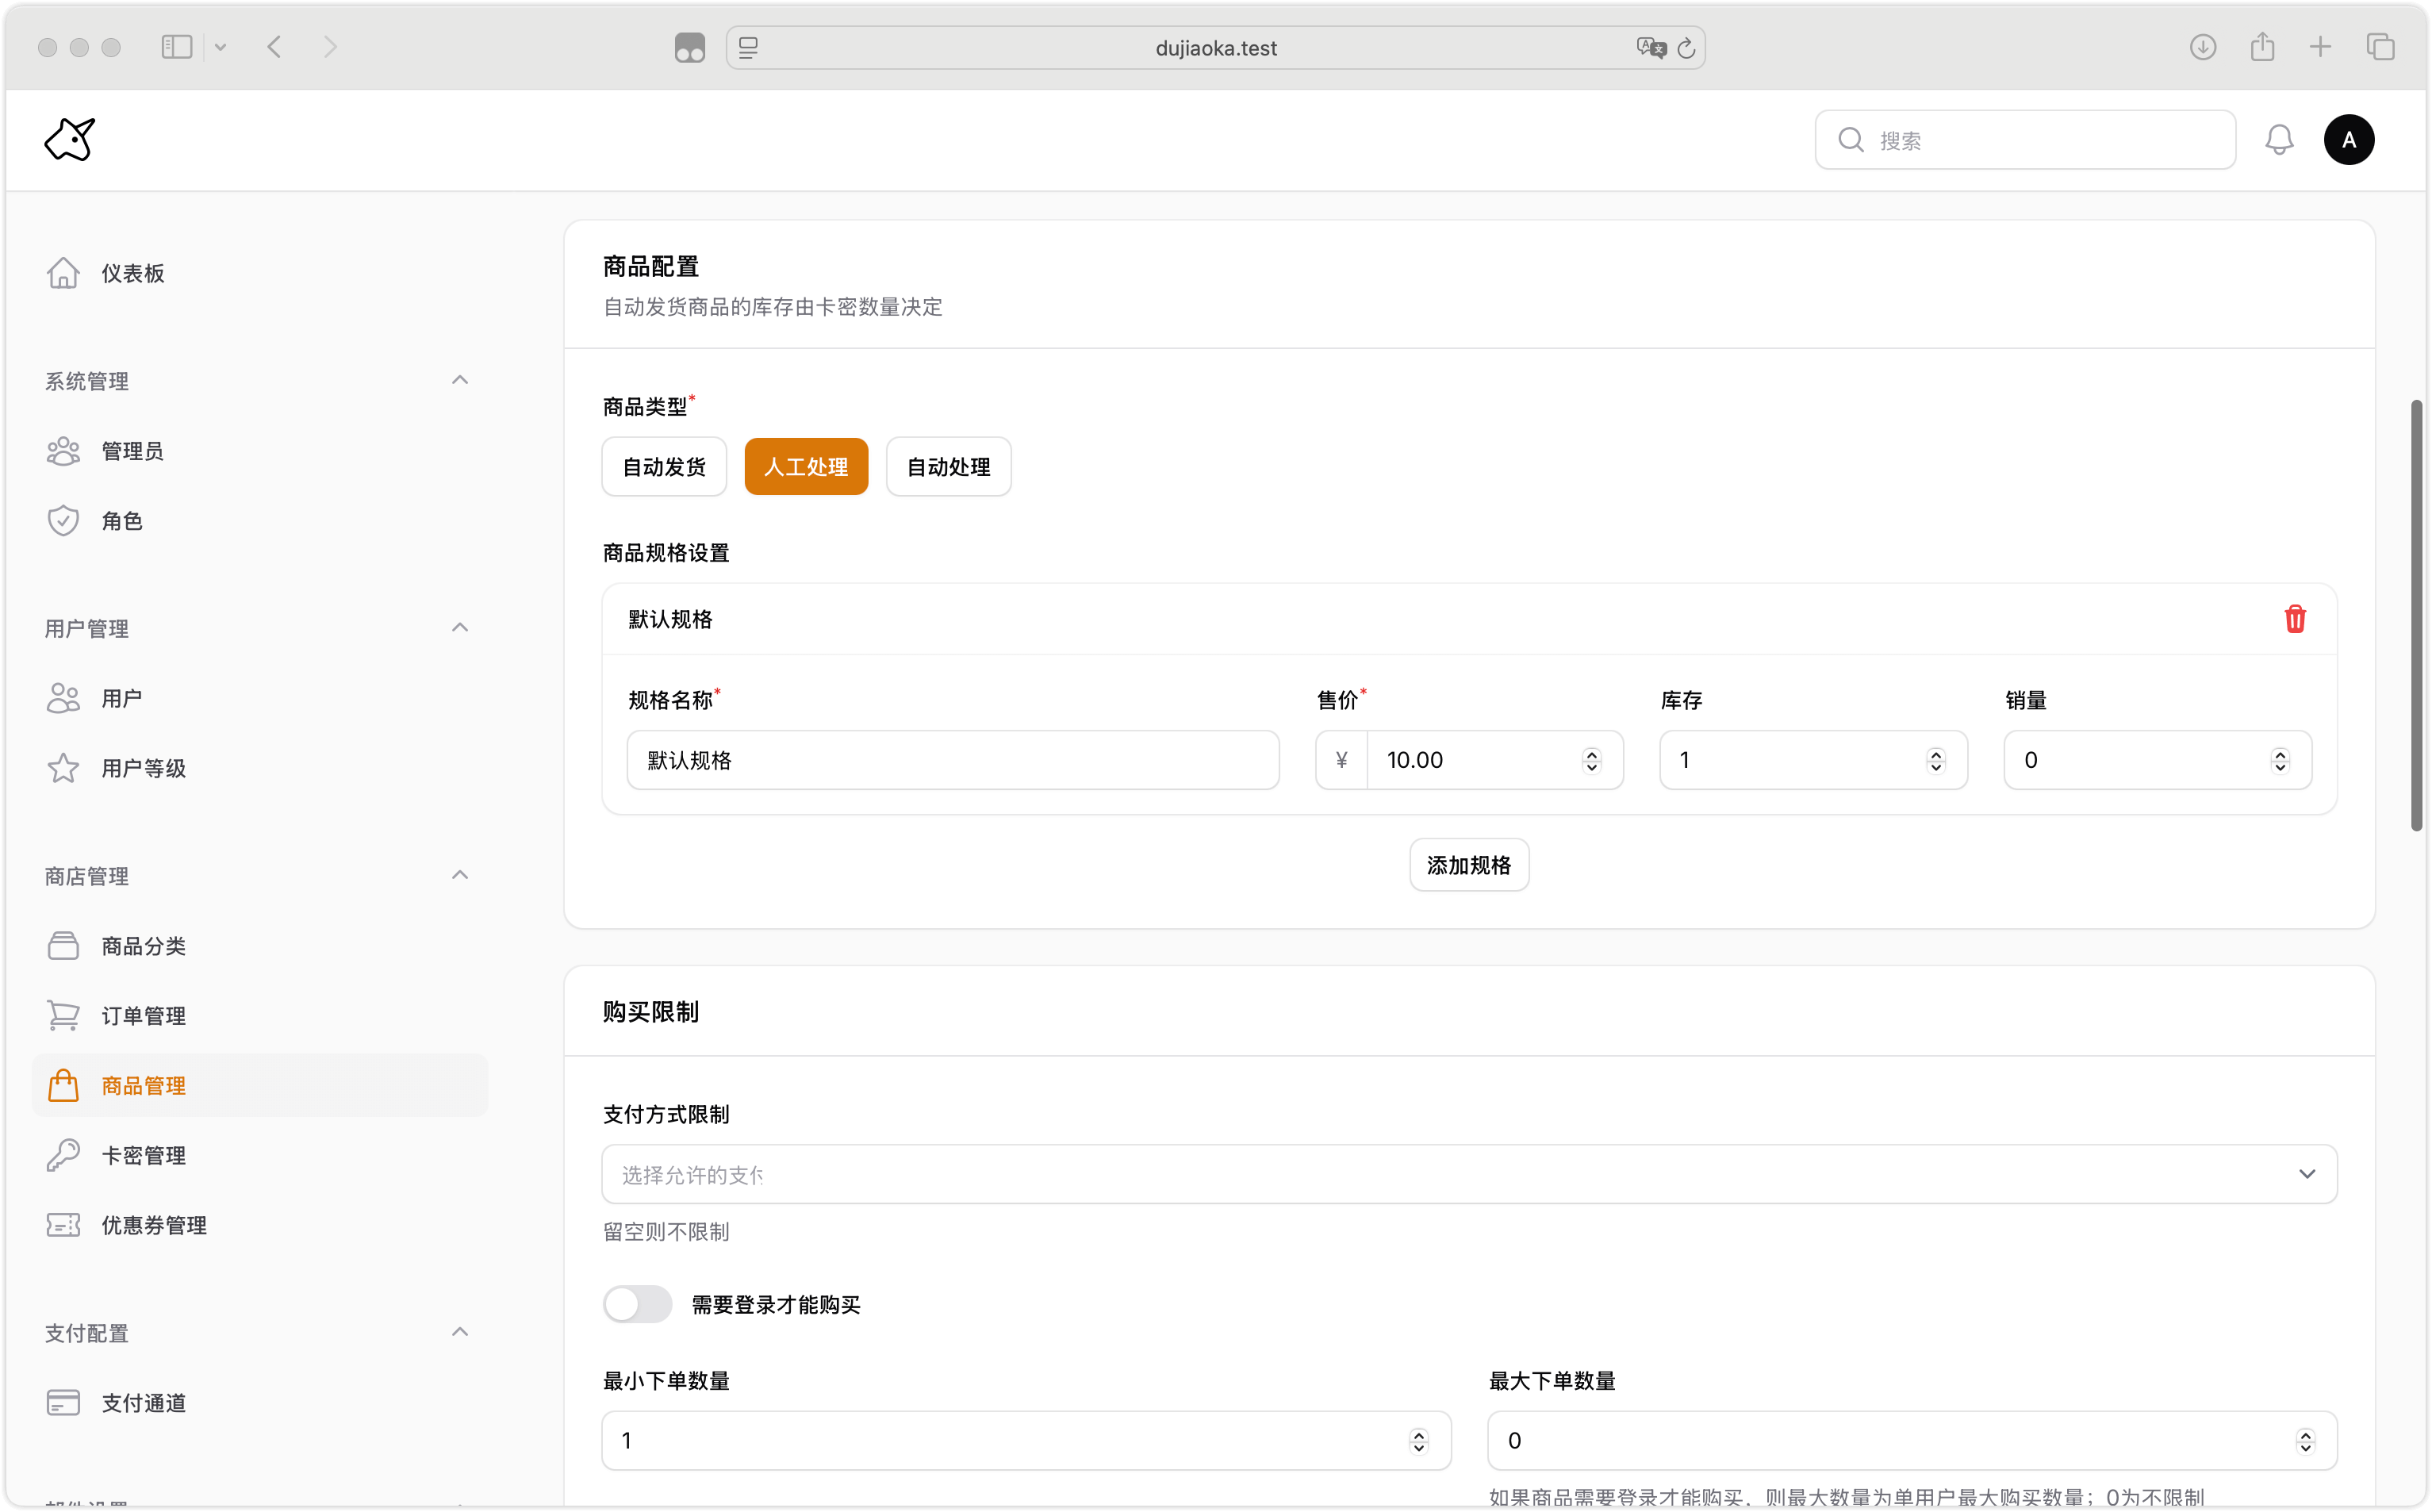Select 自动处理 product type

(x=948, y=467)
